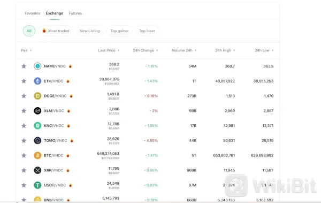This screenshot has width=321, height=203.
Task: Click the KNC coin logo
Action: click(37, 125)
